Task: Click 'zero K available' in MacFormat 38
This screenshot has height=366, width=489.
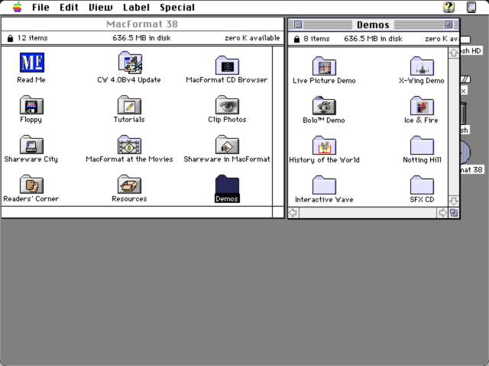Action: click(252, 38)
